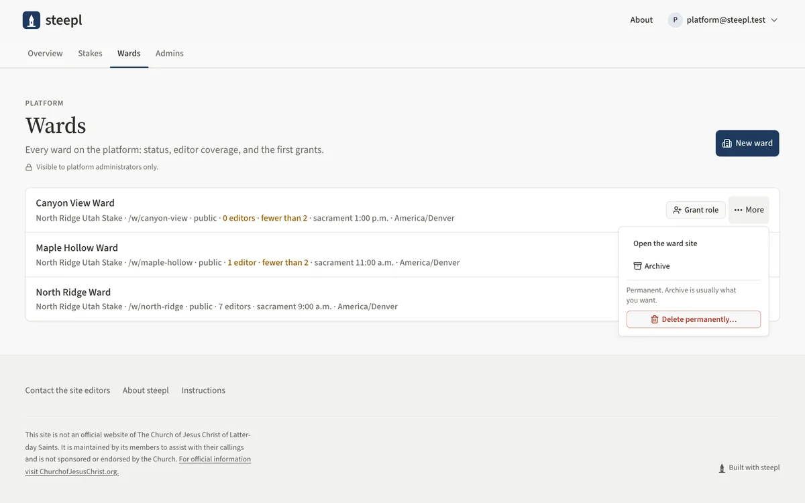Choose Open the ward site menu item
Screen dimensions: 805x503
click(x=694, y=243)
